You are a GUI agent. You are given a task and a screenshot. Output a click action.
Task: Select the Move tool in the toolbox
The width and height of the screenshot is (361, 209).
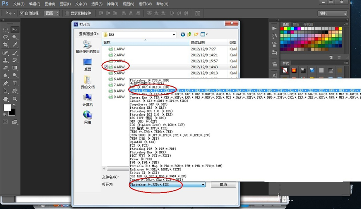point(15,30)
